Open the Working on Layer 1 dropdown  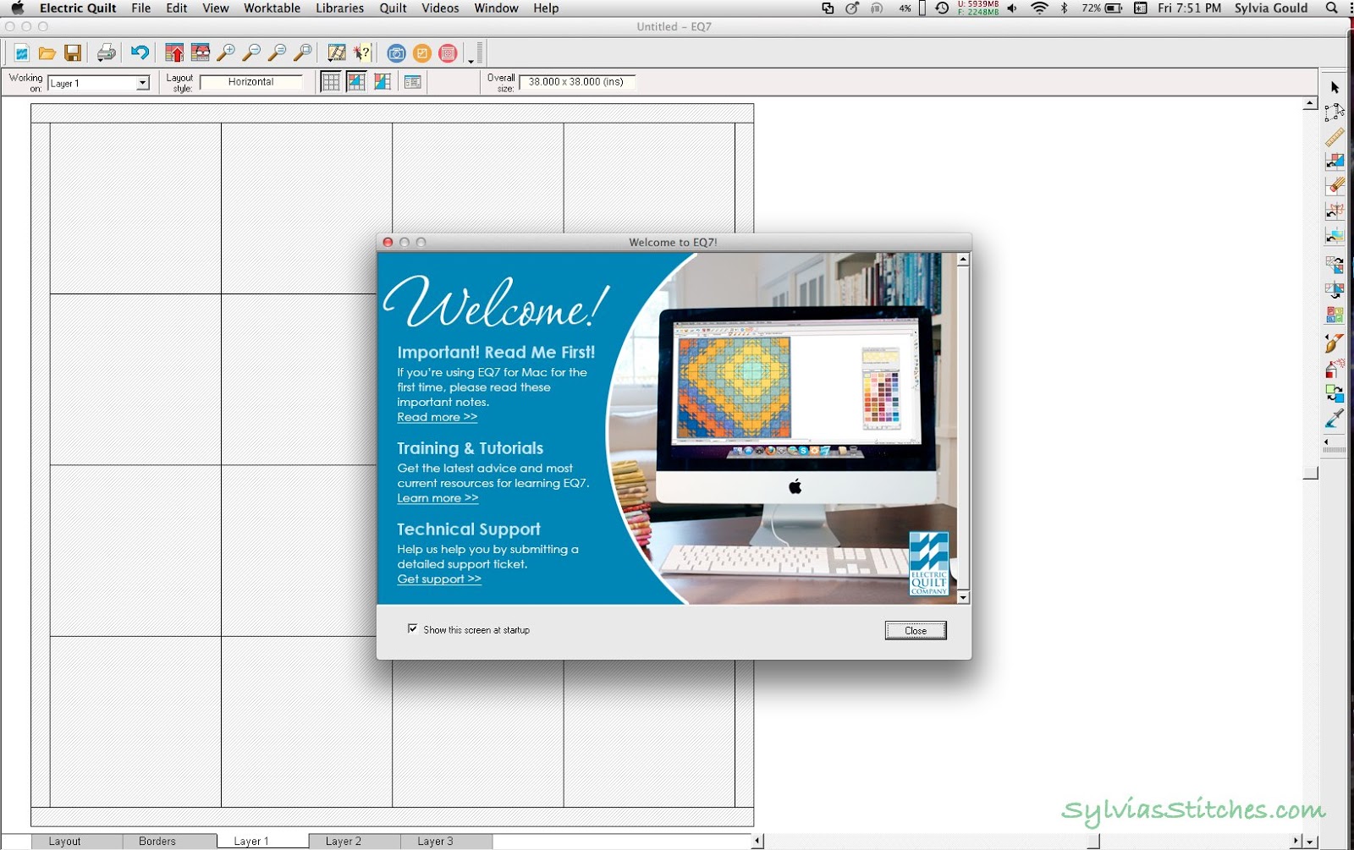point(142,83)
